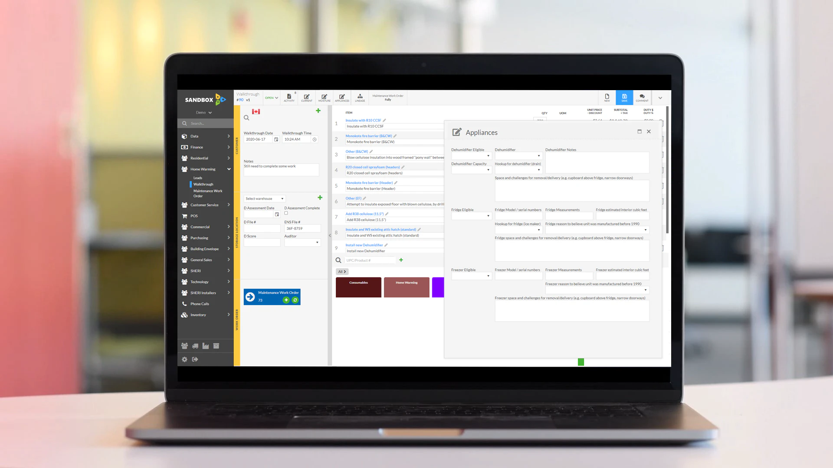Open the Activity toolbar icon
833x468 pixels.
289,97
